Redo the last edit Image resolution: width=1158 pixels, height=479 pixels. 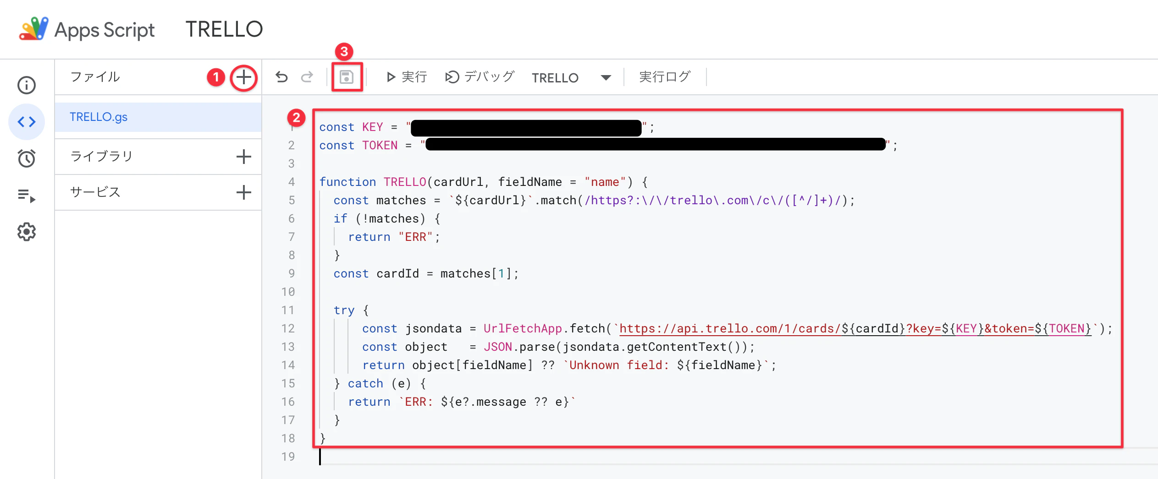tap(307, 77)
